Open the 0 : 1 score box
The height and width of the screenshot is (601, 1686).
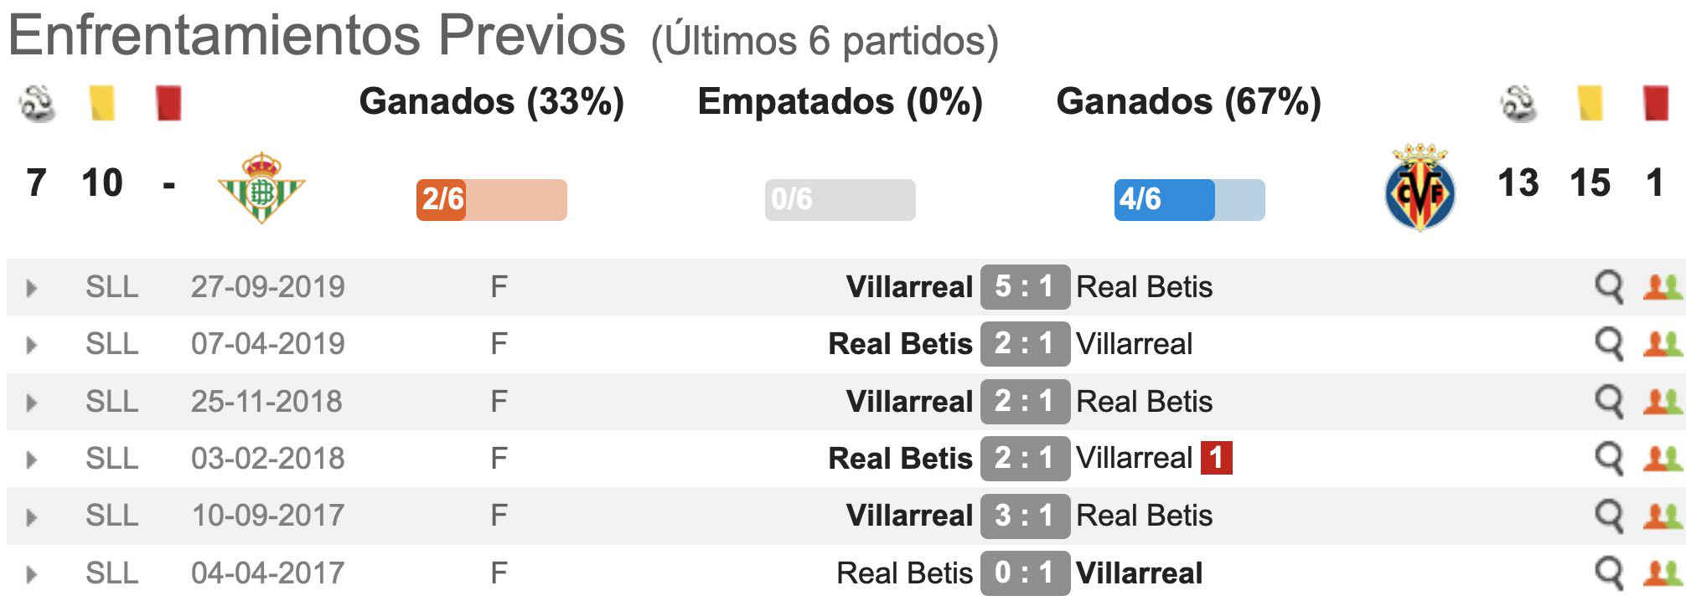click(1025, 573)
